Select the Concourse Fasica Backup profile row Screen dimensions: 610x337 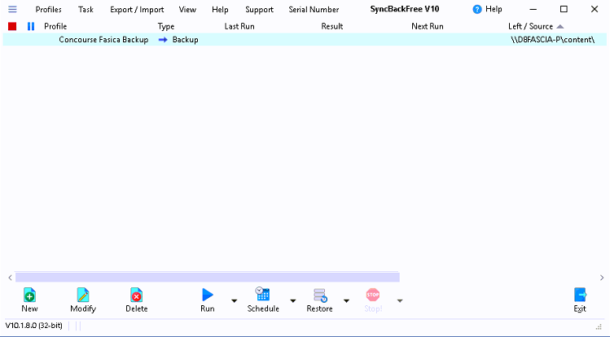(103, 40)
